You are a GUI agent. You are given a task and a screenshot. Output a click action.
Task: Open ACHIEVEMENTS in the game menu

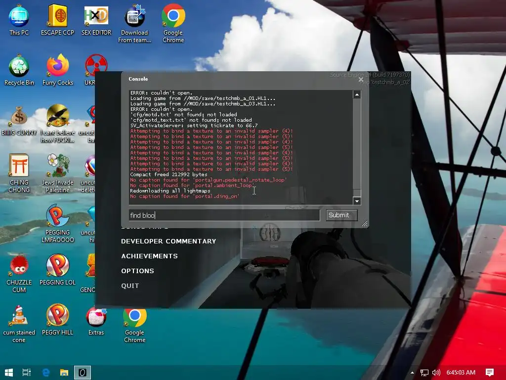pos(149,256)
